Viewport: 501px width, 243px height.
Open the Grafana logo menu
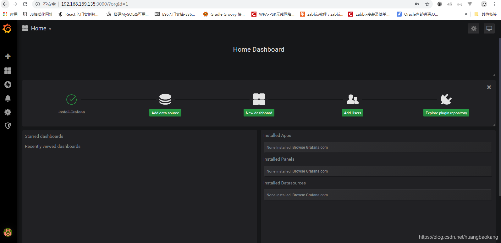[7, 29]
